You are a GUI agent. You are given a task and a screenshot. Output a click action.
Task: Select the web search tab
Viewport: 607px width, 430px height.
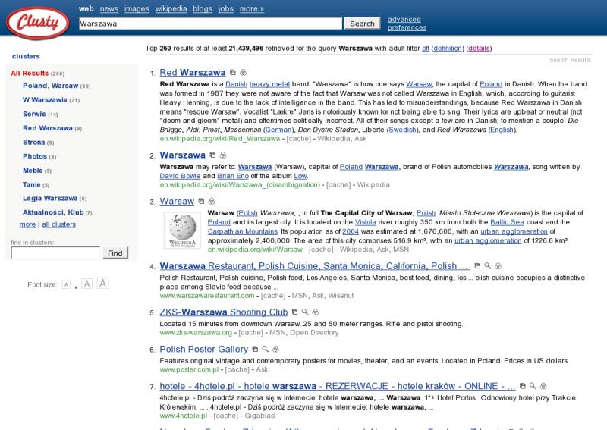[x=86, y=9]
